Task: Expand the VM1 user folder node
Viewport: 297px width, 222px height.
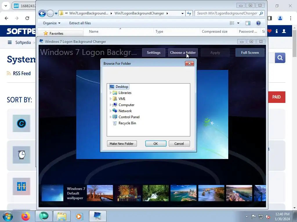Action: pos(111,99)
